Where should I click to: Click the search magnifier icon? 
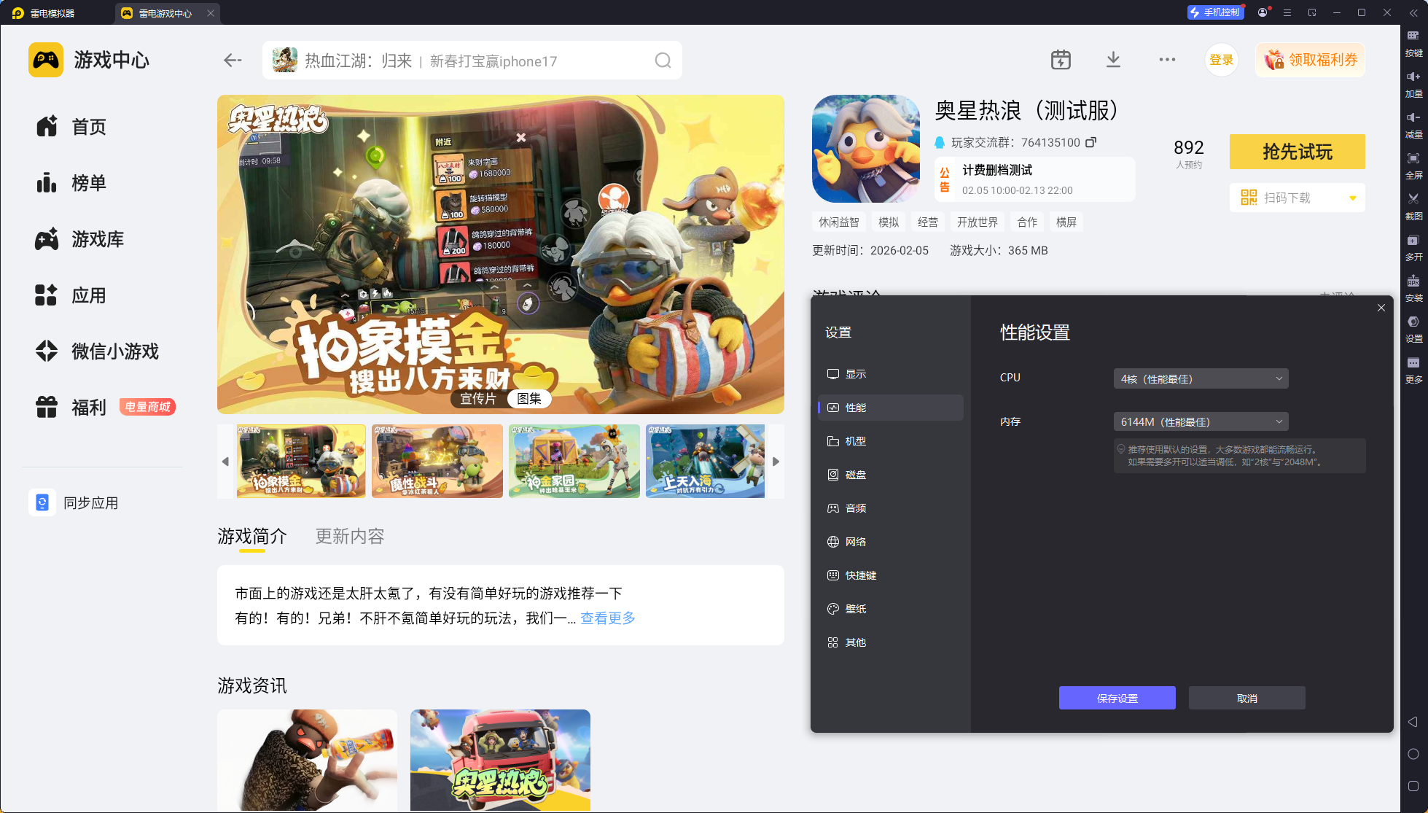(663, 61)
